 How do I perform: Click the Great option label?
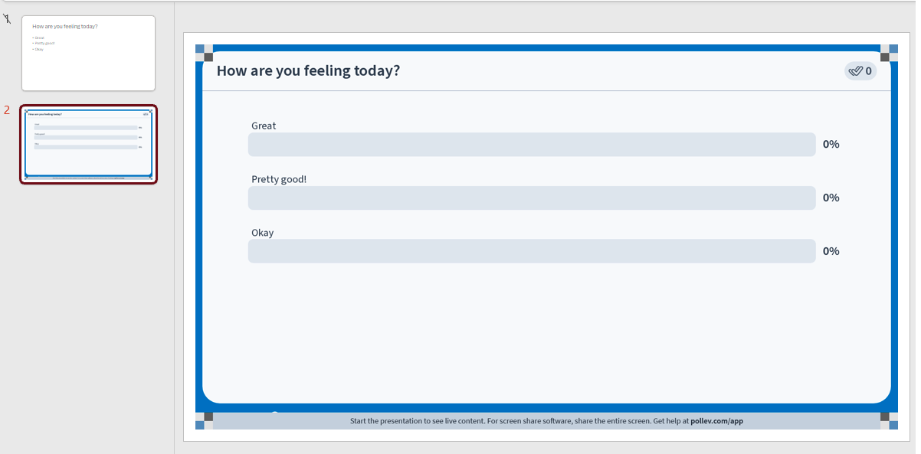264,126
